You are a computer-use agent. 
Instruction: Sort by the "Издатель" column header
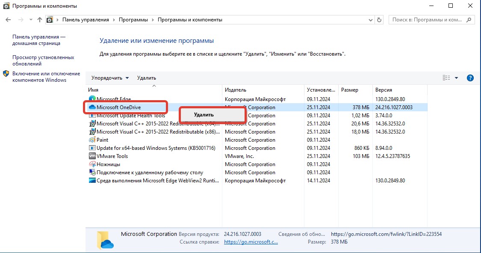tap(263, 90)
